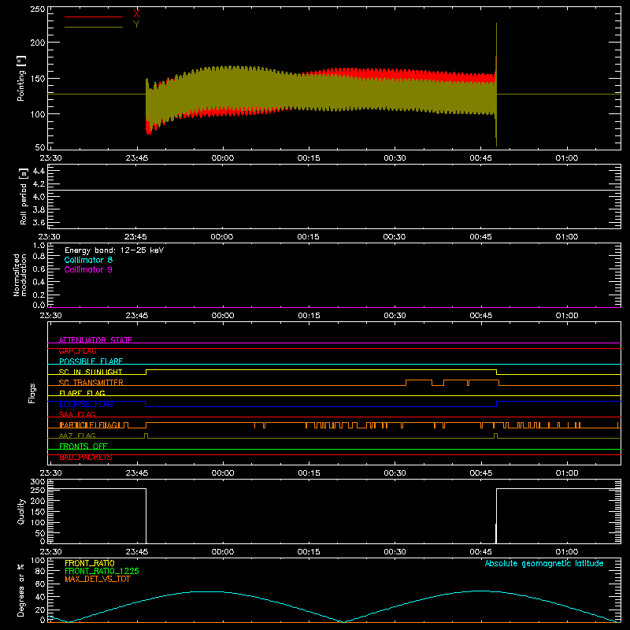Click the magenta Collimator 9 label
The width and height of the screenshot is (630, 630).
point(88,269)
